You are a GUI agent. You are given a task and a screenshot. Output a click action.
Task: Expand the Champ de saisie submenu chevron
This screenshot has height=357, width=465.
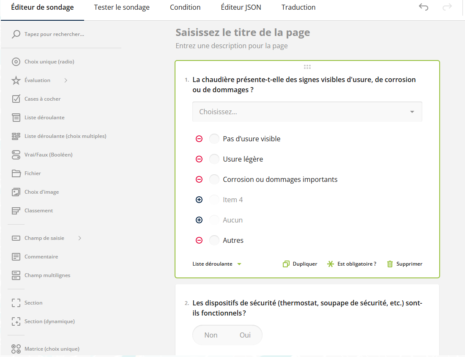(x=79, y=238)
